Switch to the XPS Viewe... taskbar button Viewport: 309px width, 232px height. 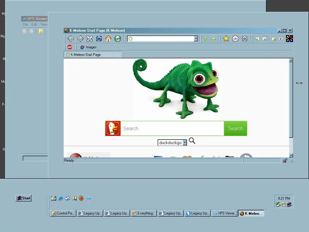point(225,213)
